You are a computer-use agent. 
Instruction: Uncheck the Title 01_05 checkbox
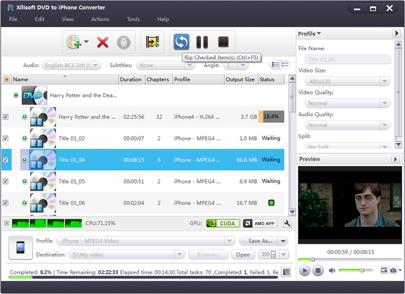(6, 181)
